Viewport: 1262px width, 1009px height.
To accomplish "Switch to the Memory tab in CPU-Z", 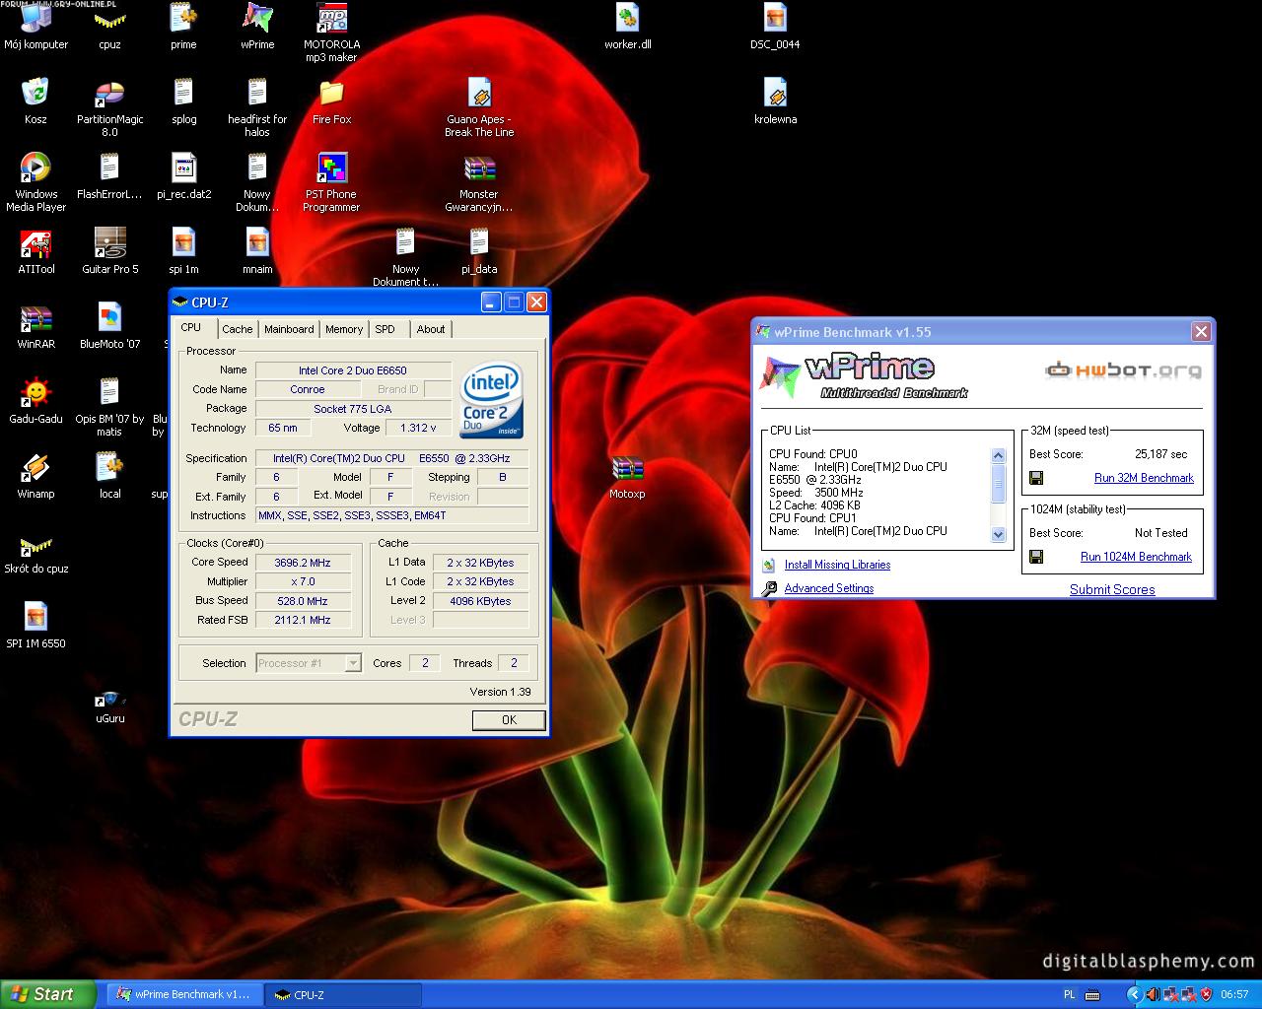I will (x=344, y=329).
